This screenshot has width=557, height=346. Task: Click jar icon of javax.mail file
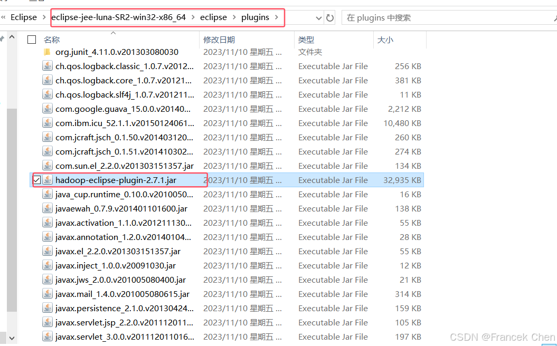(47, 294)
